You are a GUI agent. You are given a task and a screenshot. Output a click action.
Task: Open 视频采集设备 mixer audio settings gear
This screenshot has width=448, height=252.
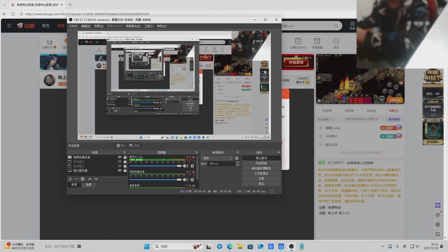coord(192,180)
